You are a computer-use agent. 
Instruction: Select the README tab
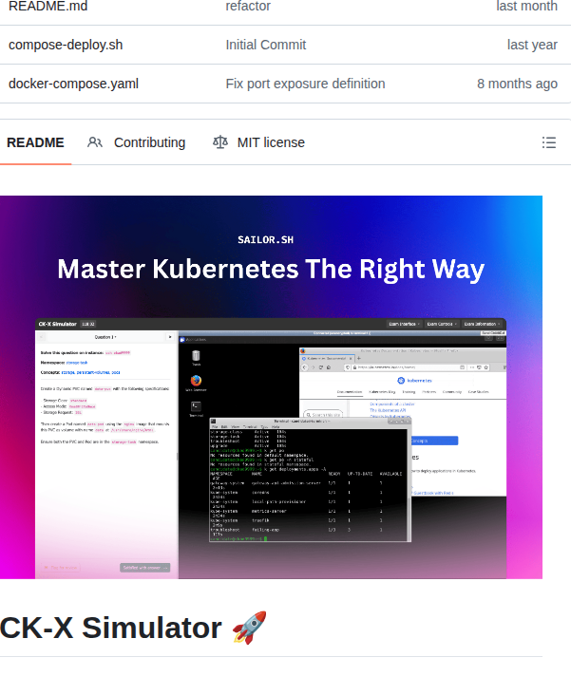pyautogui.click(x=35, y=142)
